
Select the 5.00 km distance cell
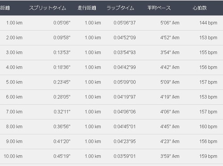point(14,82)
